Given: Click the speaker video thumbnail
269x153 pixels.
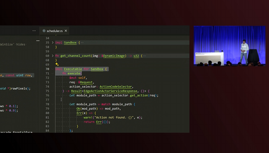Looking at the screenshot, I should tap(230, 46).
